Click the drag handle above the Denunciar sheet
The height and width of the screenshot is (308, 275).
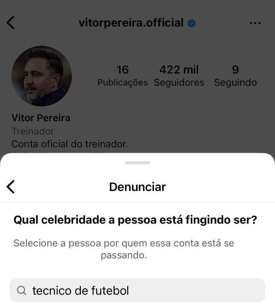point(137,163)
